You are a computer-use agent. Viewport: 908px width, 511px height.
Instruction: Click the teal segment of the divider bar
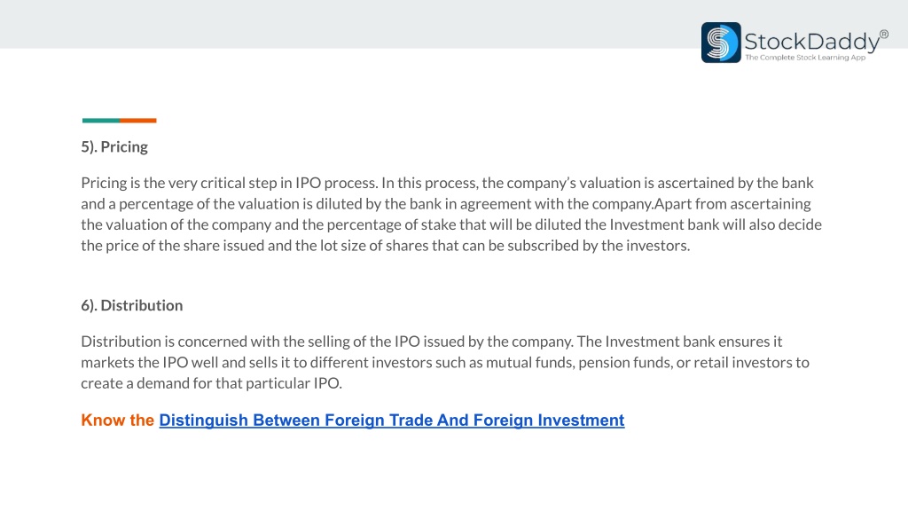pyautogui.click(x=101, y=121)
